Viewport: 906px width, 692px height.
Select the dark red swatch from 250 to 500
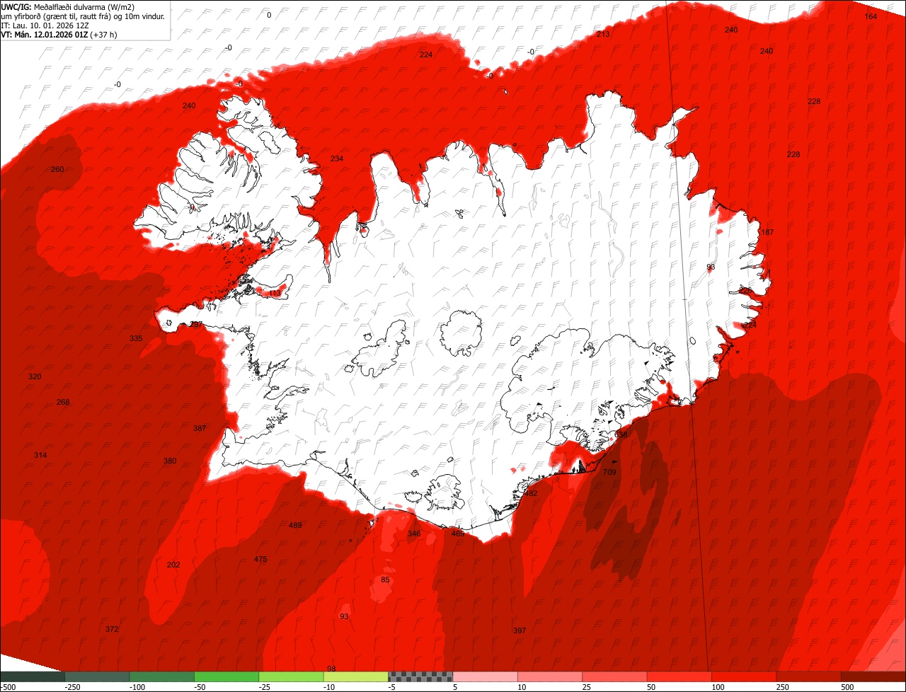click(x=809, y=676)
